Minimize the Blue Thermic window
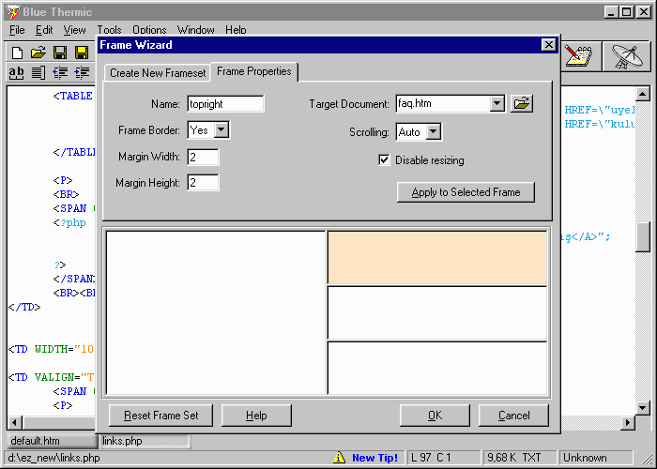 tap(611, 11)
